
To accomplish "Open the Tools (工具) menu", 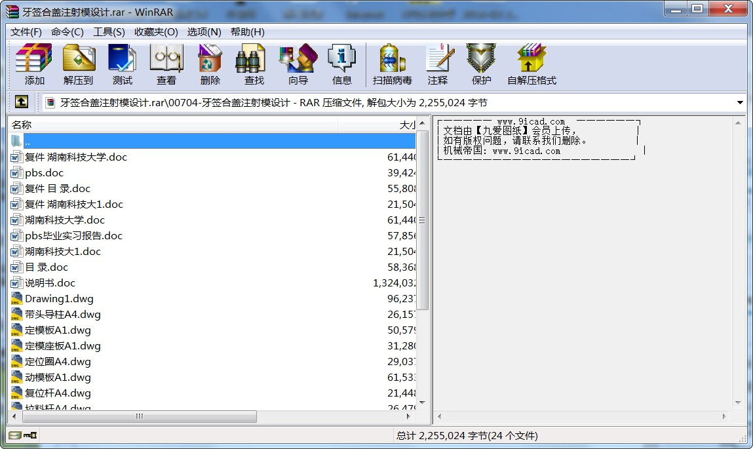I will pos(109,32).
